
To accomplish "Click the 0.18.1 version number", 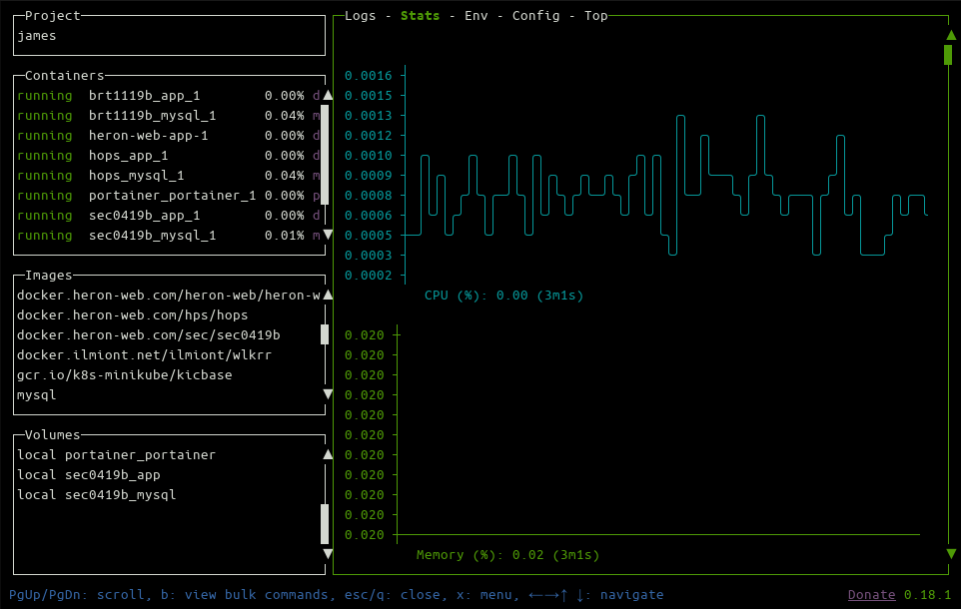I will pyautogui.click(x=928, y=594).
